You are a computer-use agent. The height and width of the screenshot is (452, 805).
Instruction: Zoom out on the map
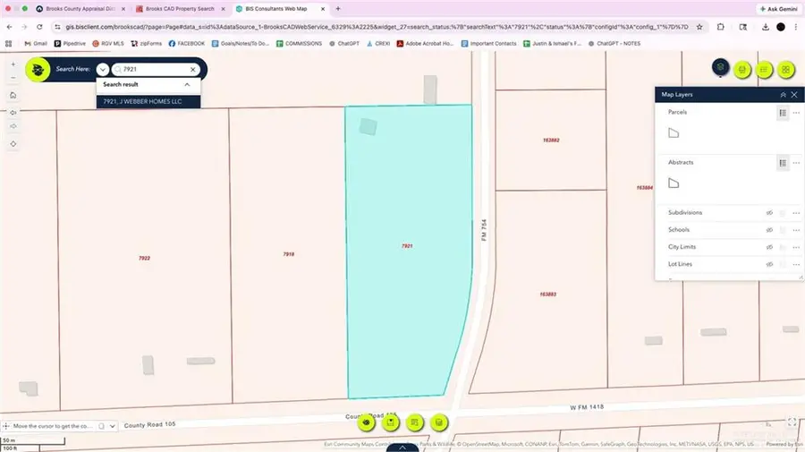pos(13,79)
